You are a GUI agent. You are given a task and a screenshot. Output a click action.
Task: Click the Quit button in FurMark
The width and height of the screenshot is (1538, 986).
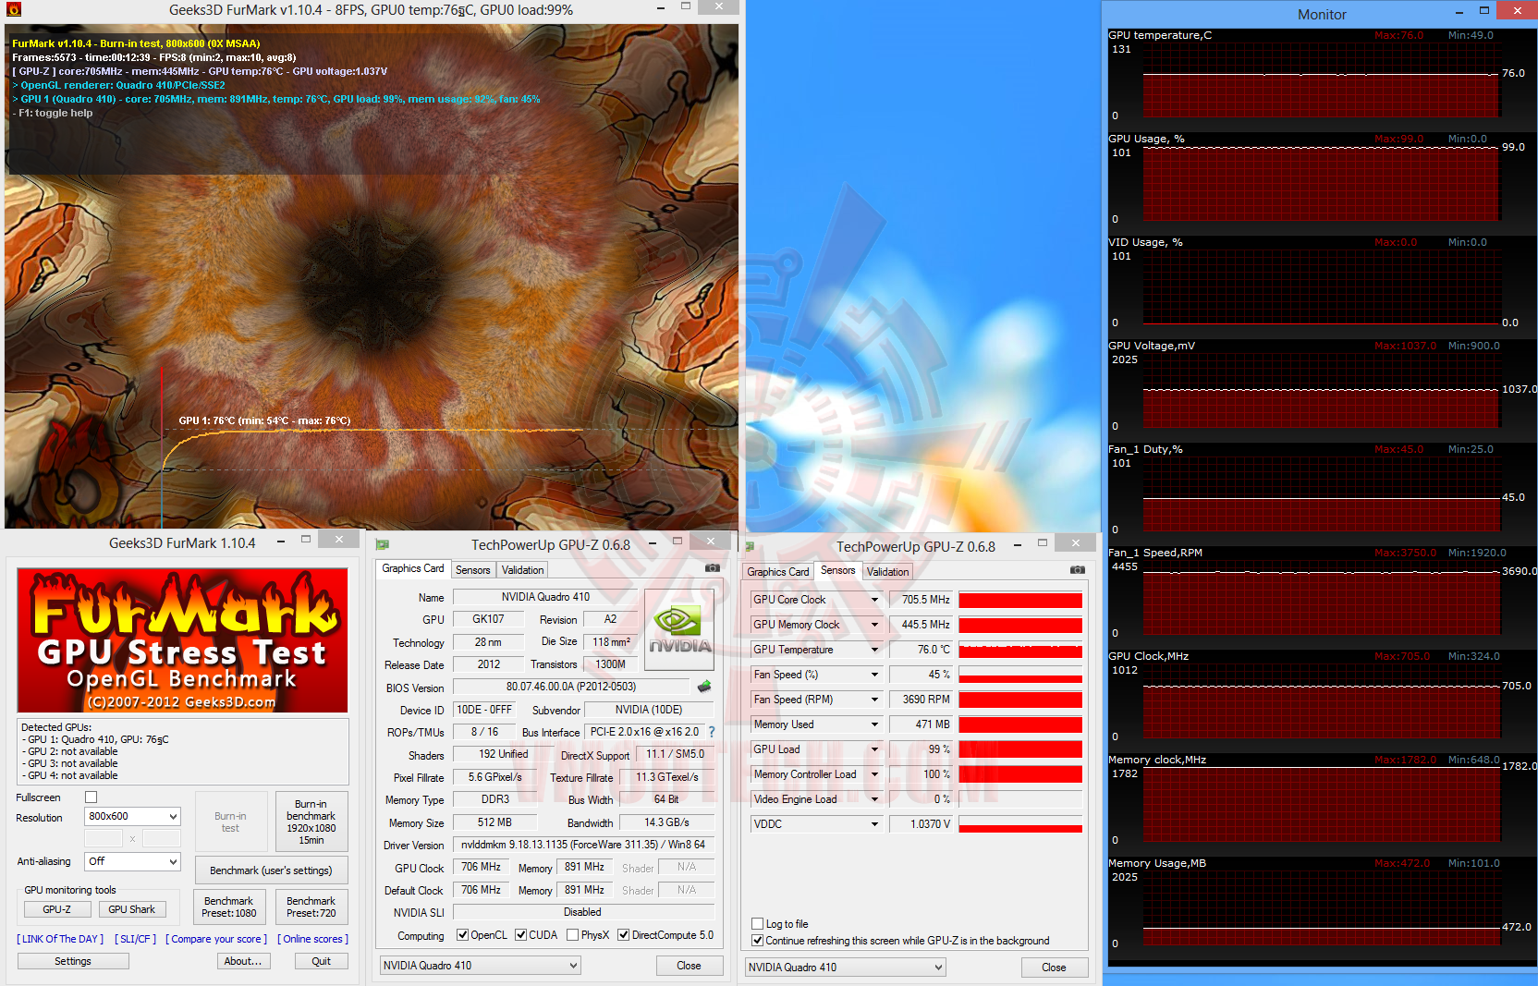point(322,961)
